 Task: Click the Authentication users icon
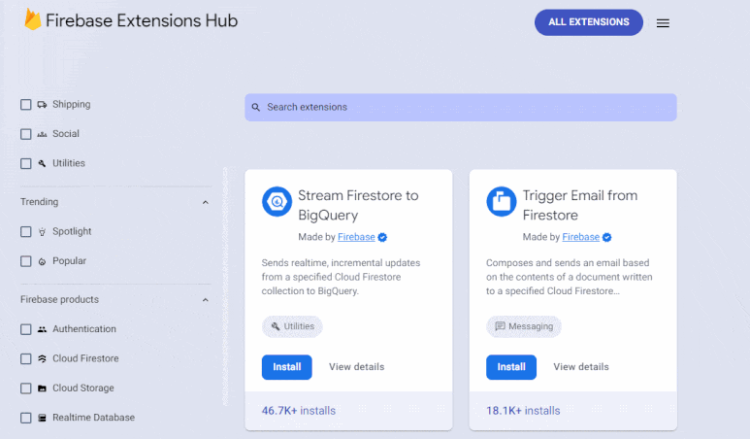click(x=42, y=329)
